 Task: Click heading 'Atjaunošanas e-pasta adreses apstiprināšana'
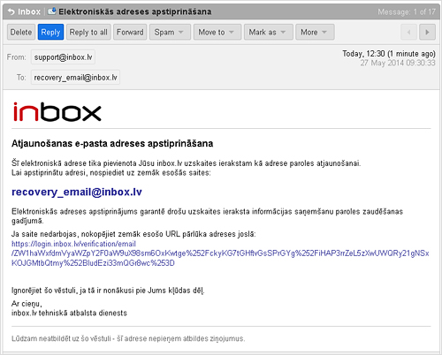click(112, 144)
